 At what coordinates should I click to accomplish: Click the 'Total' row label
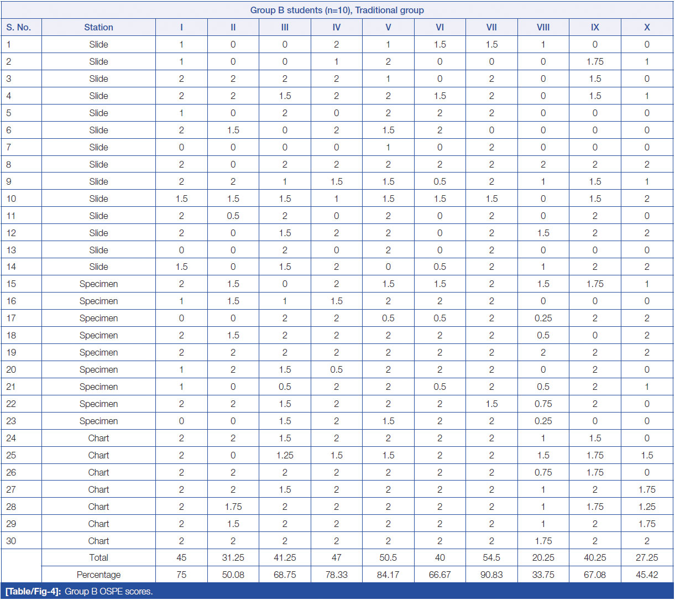98,557
